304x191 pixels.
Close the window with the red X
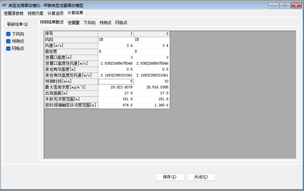(x=296, y=5)
